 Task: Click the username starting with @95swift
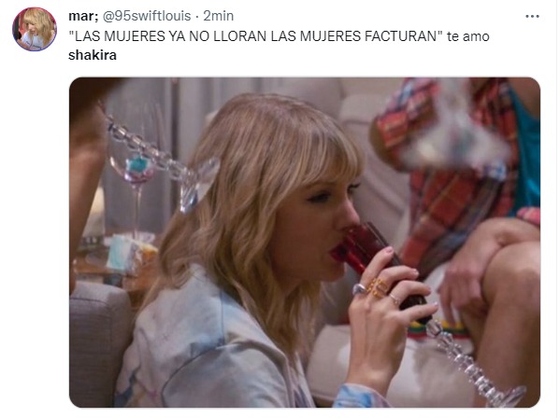coord(147,16)
